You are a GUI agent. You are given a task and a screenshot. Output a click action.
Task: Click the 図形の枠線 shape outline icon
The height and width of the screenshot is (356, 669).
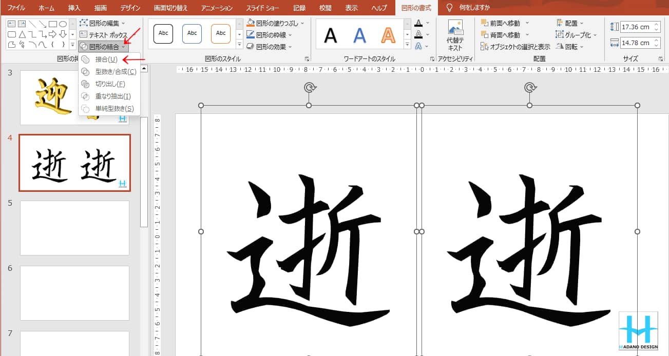(x=251, y=35)
